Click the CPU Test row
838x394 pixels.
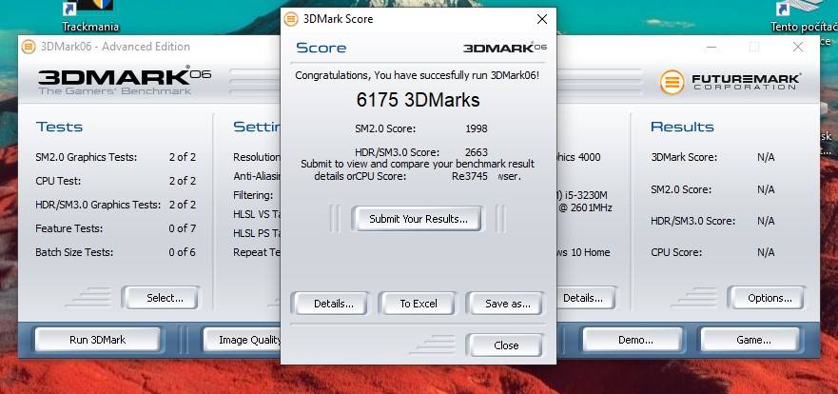tap(115, 181)
